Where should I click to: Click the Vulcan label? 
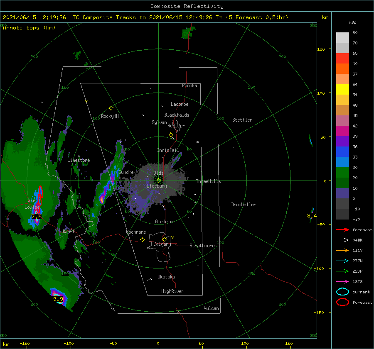point(211,308)
